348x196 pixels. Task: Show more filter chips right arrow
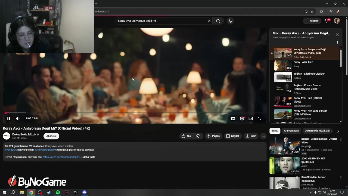coord(338,131)
